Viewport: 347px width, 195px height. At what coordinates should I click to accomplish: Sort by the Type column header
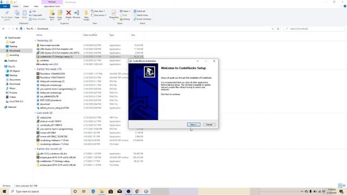click(x=112, y=35)
